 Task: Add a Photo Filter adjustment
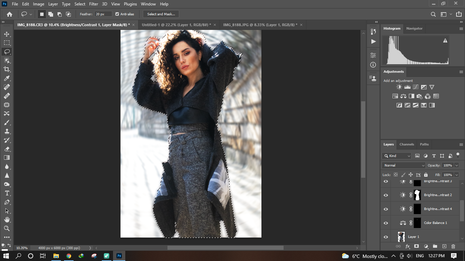pyautogui.click(x=420, y=96)
